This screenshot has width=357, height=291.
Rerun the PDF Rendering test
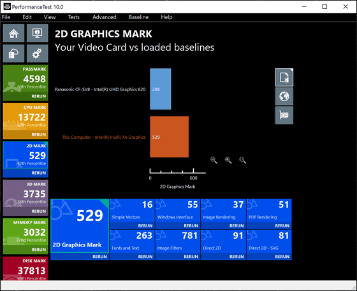point(282,226)
